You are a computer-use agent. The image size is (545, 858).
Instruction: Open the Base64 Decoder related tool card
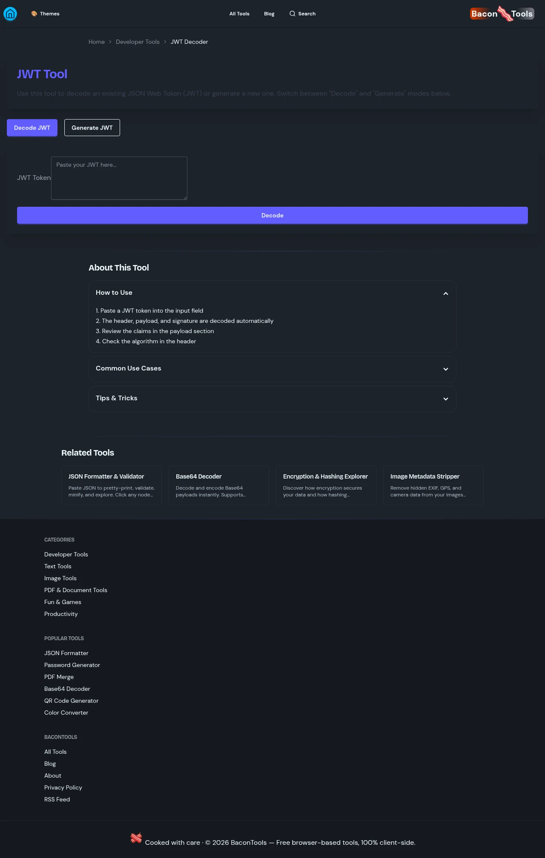click(219, 485)
